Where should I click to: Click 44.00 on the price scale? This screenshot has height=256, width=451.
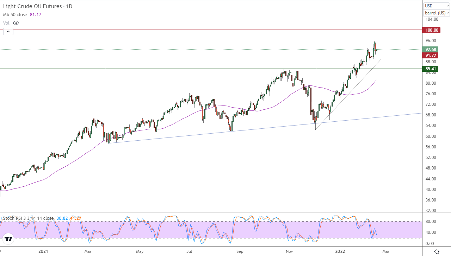point(431,179)
